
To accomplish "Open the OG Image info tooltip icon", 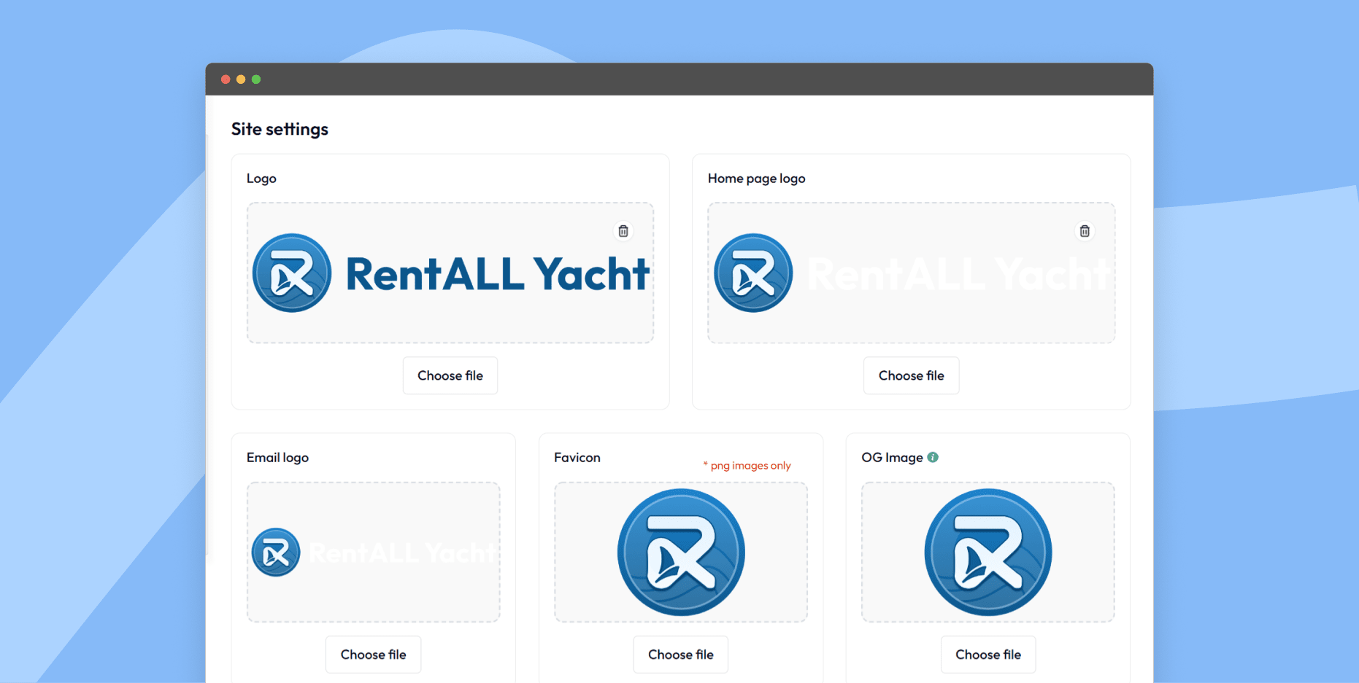I will [933, 457].
